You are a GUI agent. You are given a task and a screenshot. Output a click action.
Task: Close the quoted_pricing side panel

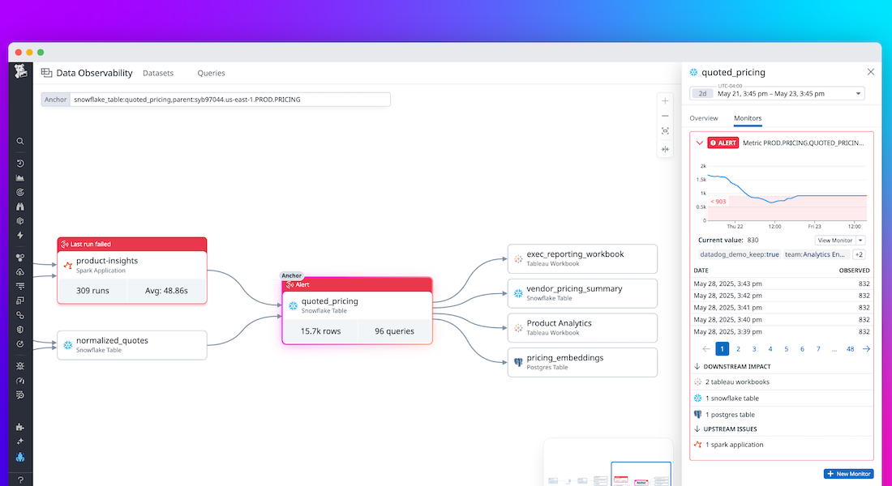point(870,71)
